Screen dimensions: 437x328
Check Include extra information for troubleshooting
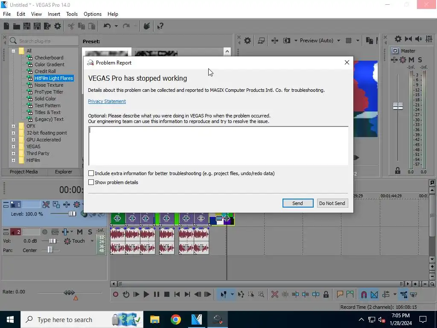(x=91, y=173)
